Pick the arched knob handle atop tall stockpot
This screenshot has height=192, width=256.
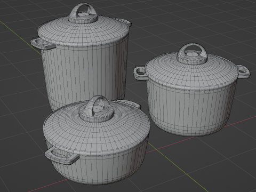tap(83, 13)
